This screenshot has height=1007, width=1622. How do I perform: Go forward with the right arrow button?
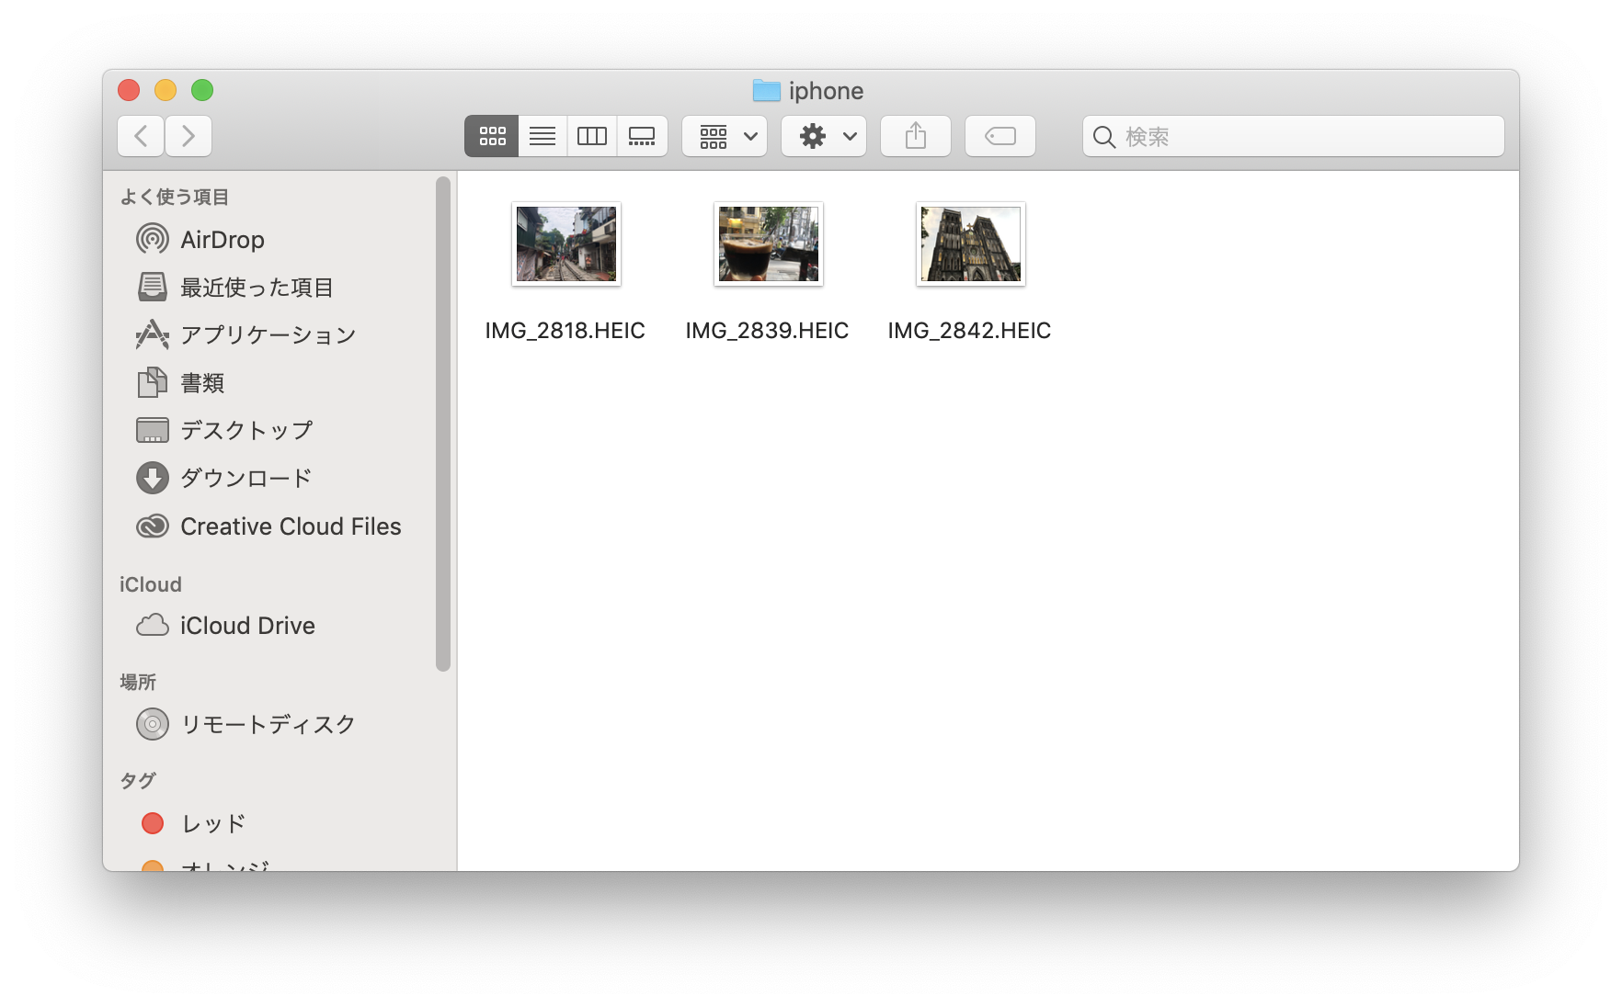(x=188, y=136)
